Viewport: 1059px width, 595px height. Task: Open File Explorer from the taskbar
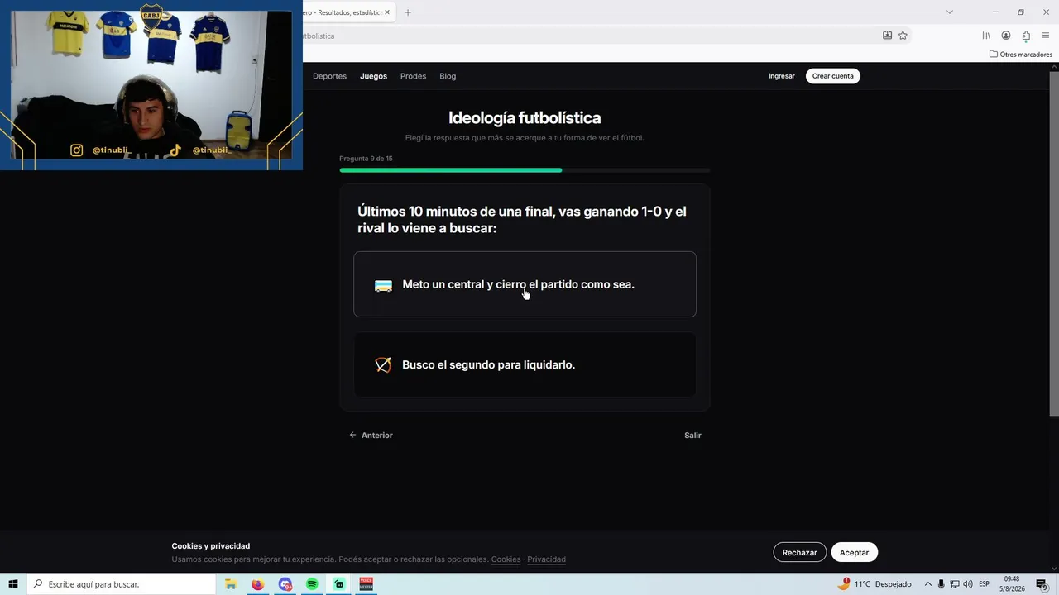point(231,584)
